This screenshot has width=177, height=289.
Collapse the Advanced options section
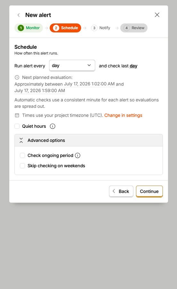click(89, 140)
